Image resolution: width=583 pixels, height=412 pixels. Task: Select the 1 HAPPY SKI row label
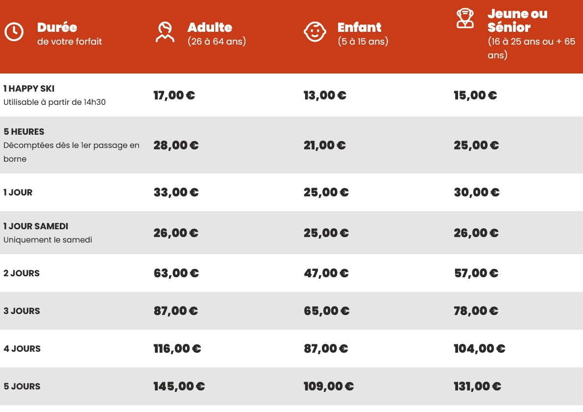(x=29, y=89)
